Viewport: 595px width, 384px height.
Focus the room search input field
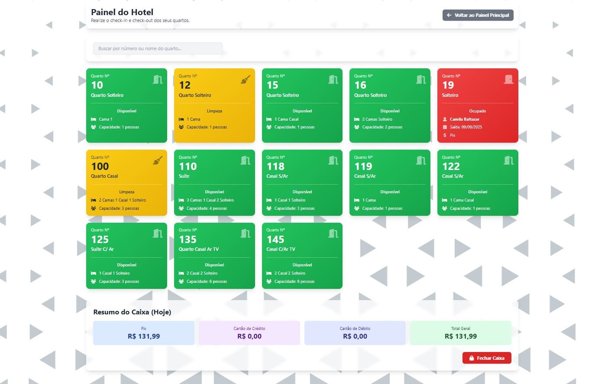158,48
